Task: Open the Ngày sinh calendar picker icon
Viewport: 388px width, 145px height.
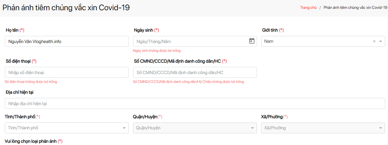Action: tap(252, 41)
